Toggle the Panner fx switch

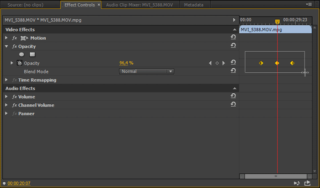[15, 113]
